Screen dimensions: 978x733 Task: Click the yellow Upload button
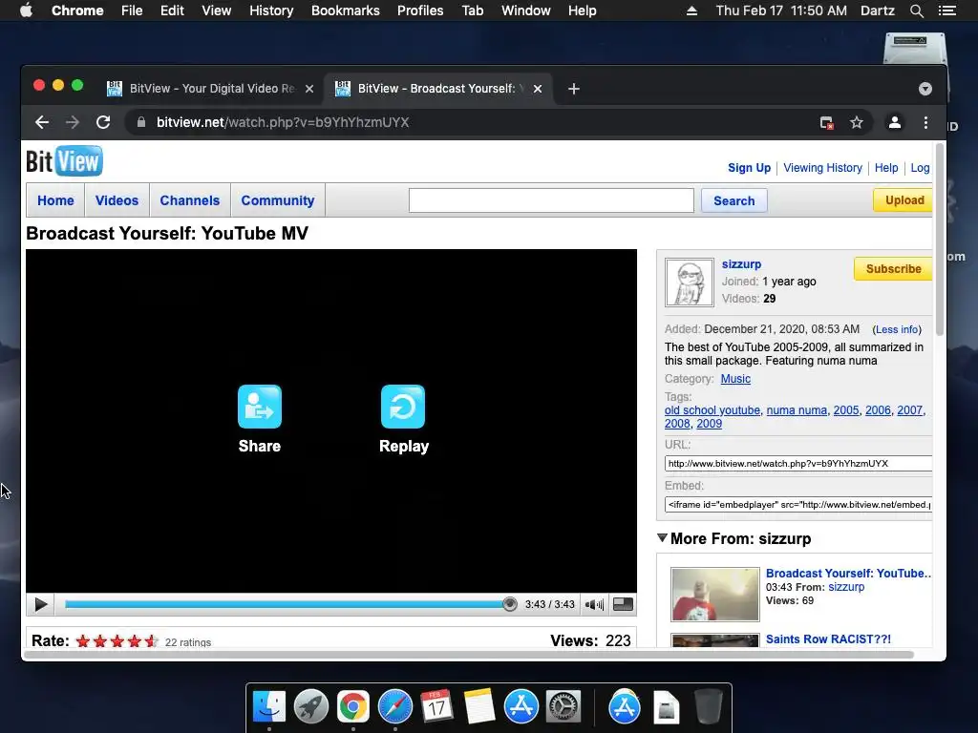click(x=904, y=200)
